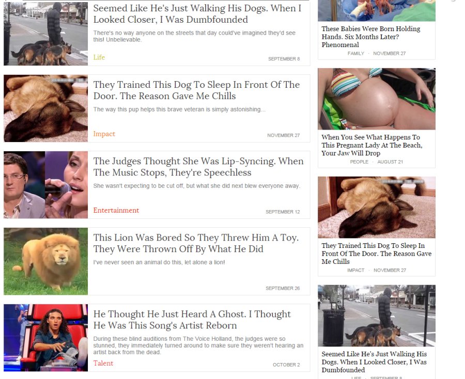Open the dog-walking article thumbnail in main list

(45, 33)
